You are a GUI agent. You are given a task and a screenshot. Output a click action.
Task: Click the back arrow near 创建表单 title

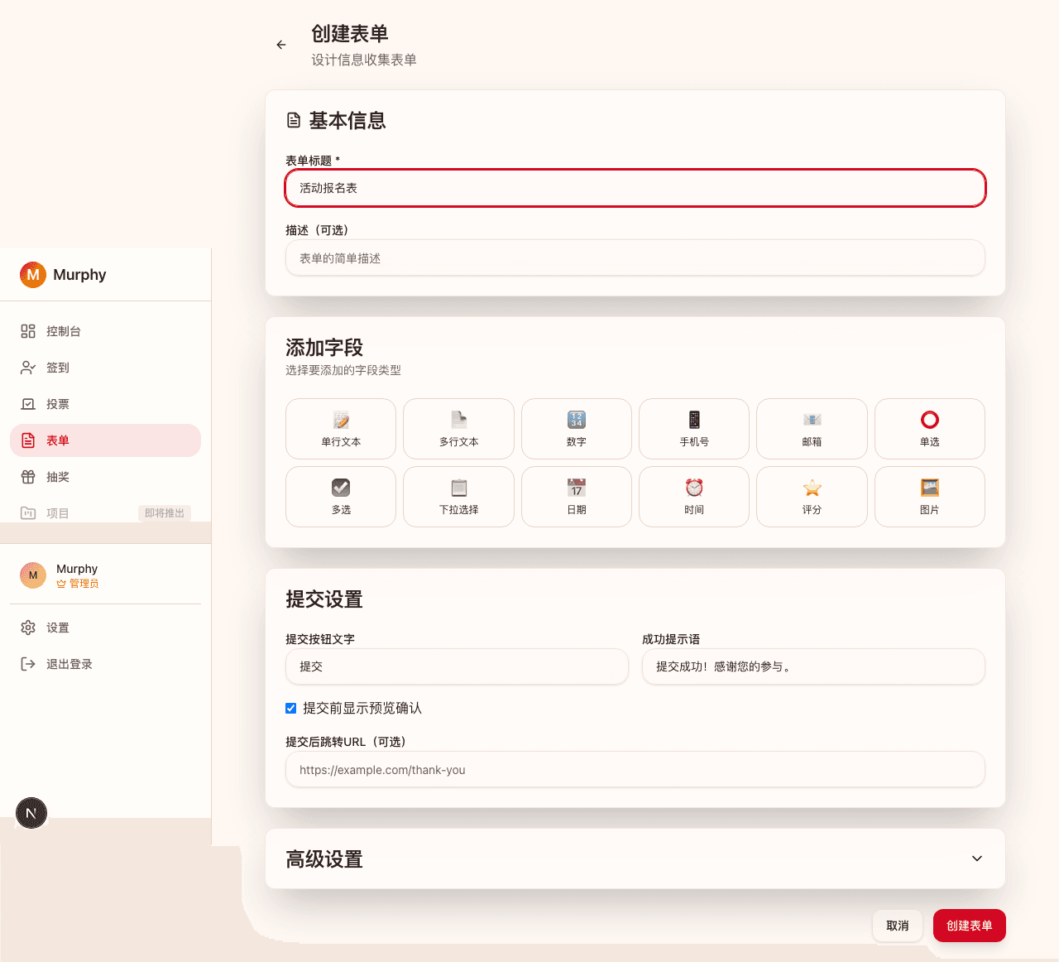point(280,45)
